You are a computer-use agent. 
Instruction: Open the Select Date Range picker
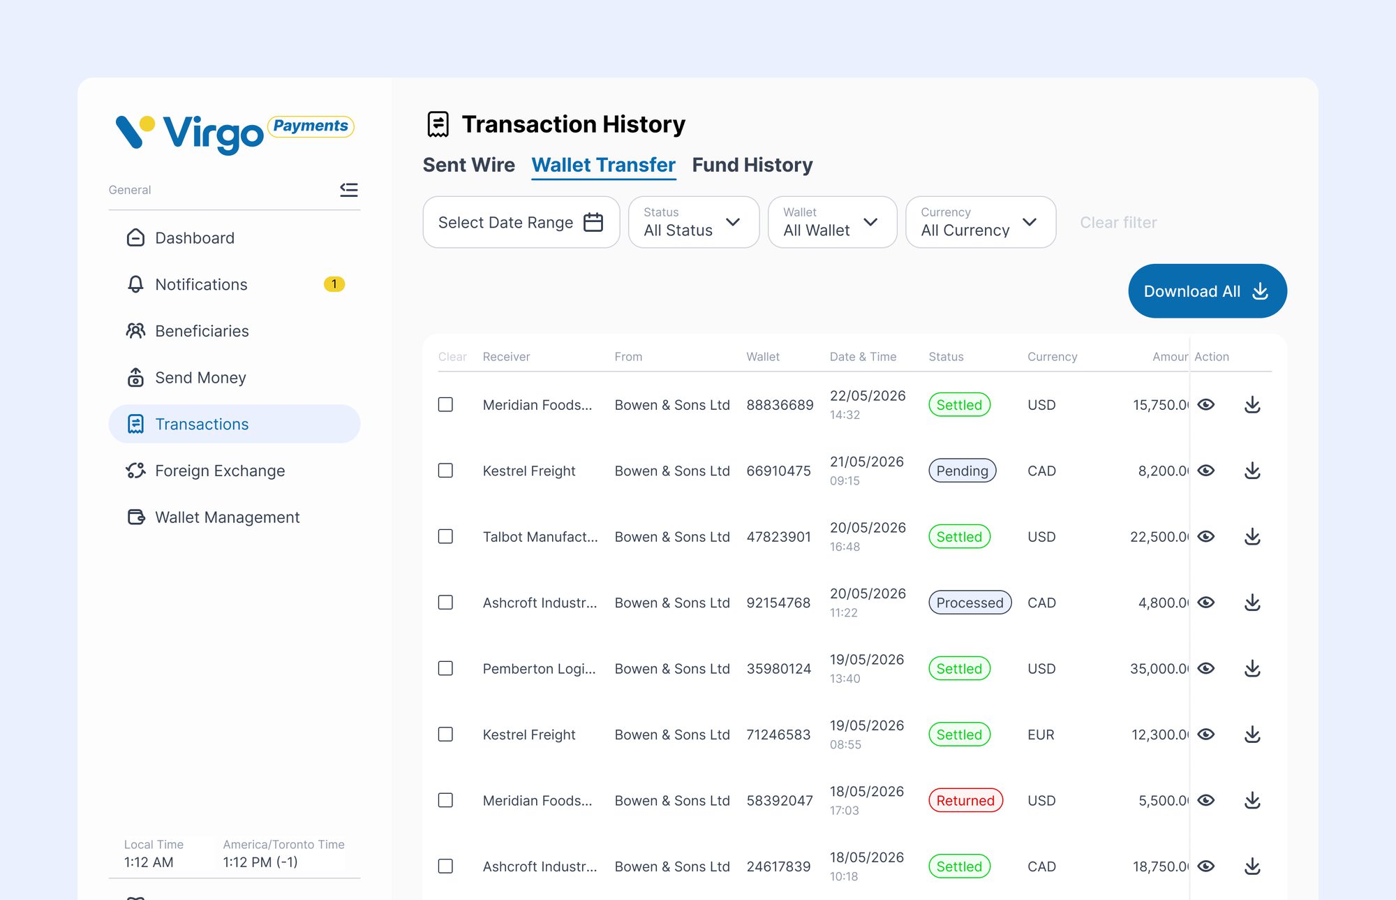(x=521, y=222)
